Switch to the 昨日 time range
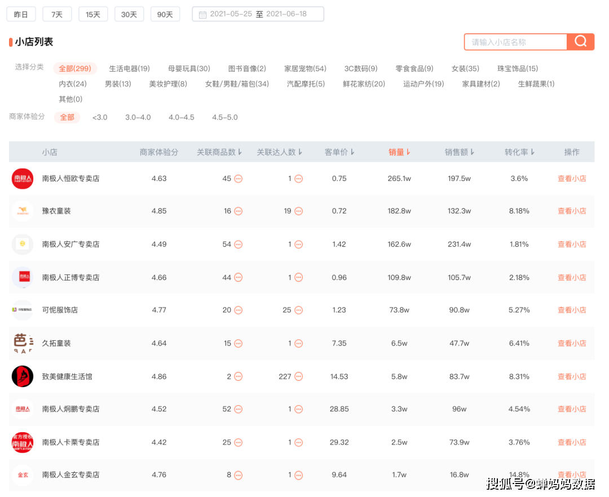This screenshot has height=497, width=609. tap(21, 14)
